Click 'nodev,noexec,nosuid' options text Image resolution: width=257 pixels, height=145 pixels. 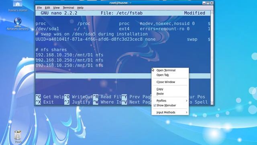pos(165,23)
